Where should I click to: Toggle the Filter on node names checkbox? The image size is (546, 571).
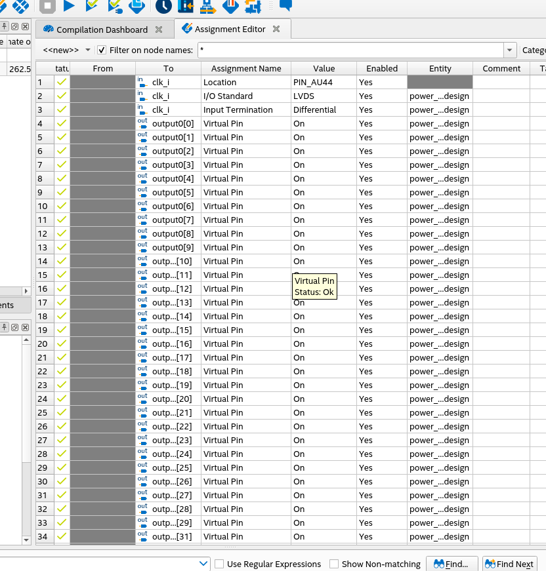102,50
